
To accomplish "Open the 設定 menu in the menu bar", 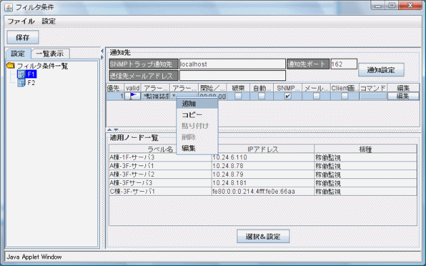I will pyautogui.click(x=49, y=22).
